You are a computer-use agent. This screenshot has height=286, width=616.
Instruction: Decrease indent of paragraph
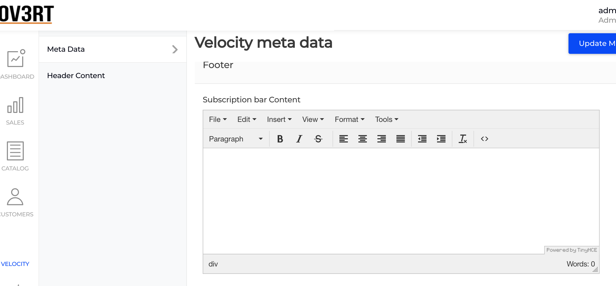coord(422,139)
